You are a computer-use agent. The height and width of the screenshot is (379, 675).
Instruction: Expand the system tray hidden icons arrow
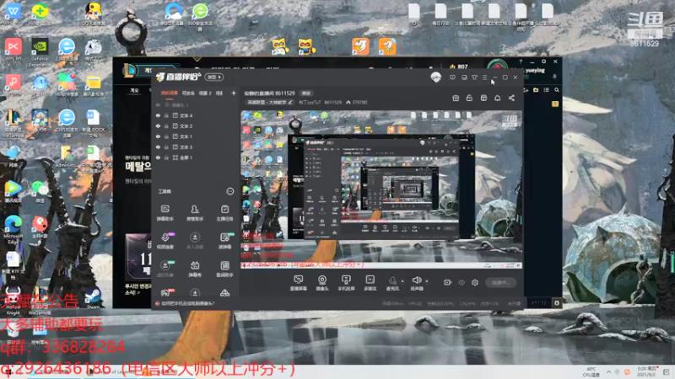[608, 371]
